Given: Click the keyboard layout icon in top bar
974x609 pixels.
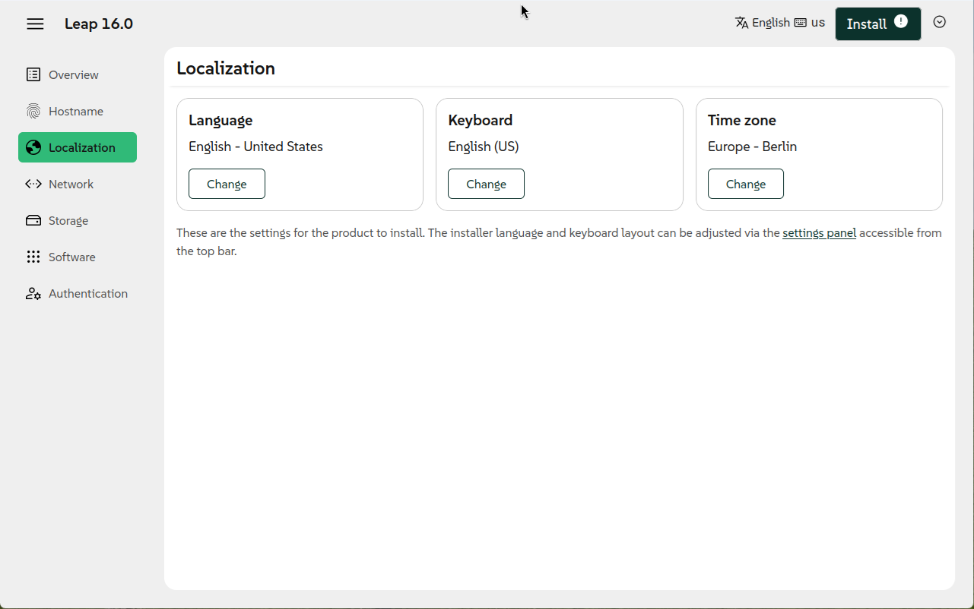Looking at the screenshot, I should (x=800, y=23).
